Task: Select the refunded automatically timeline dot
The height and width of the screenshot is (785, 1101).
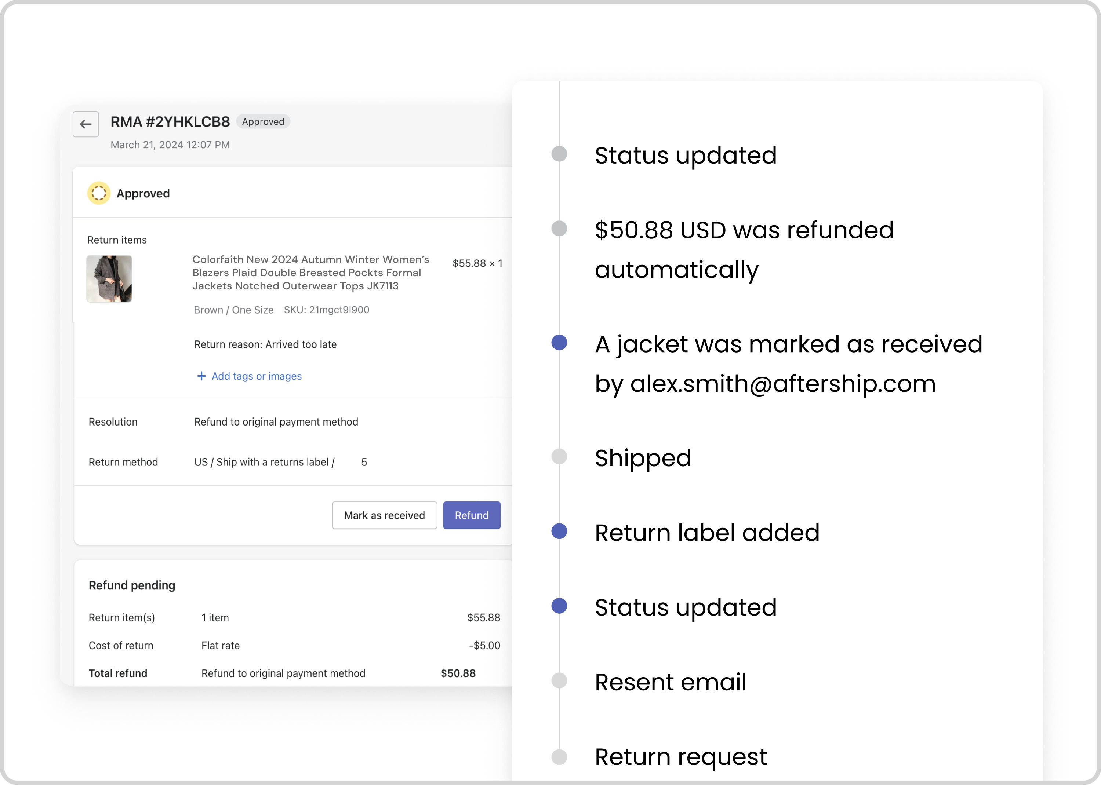Action: (x=559, y=229)
